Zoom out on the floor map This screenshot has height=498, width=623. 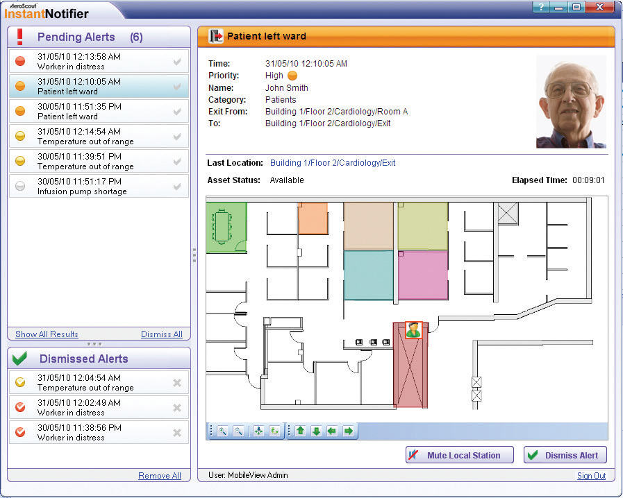[238, 431]
